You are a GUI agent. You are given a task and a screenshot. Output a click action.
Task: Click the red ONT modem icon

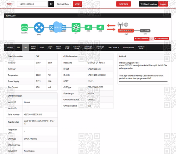point(126,31)
